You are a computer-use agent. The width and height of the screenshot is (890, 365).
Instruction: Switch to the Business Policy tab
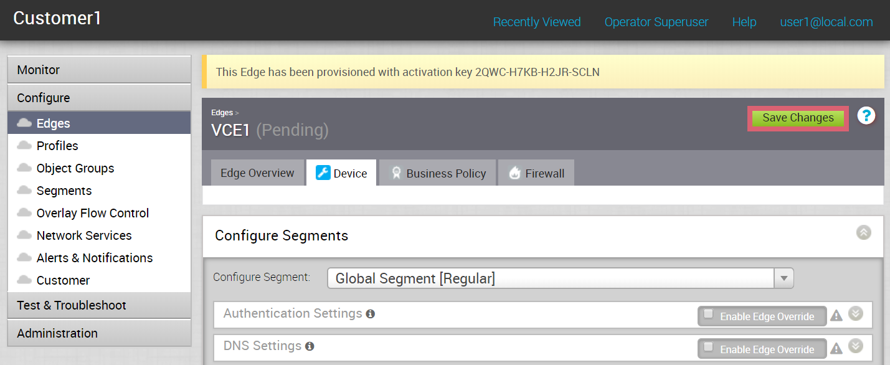pyautogui.click(x=438, y=173)
